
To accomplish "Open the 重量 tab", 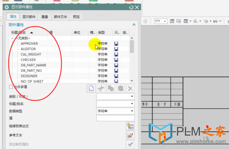I will [45, 17].
